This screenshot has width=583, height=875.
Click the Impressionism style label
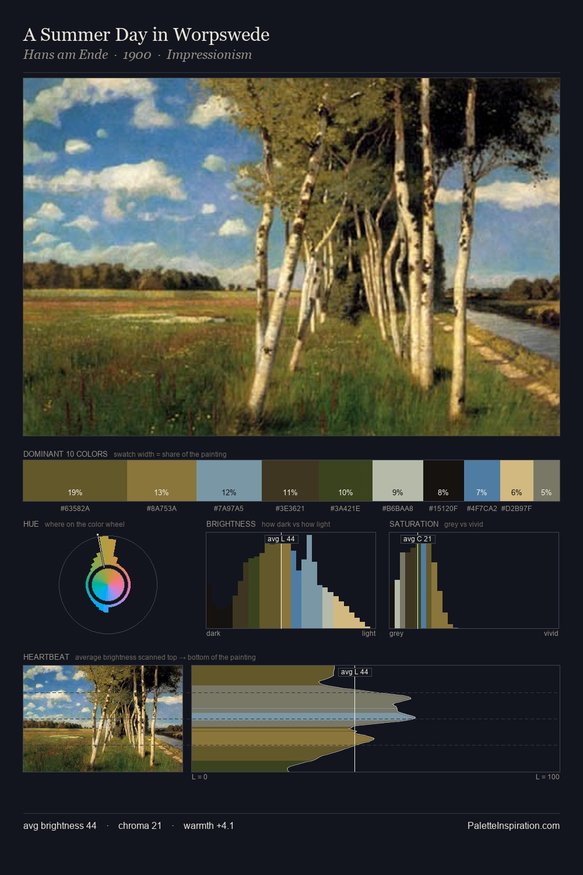click(209, 55)
